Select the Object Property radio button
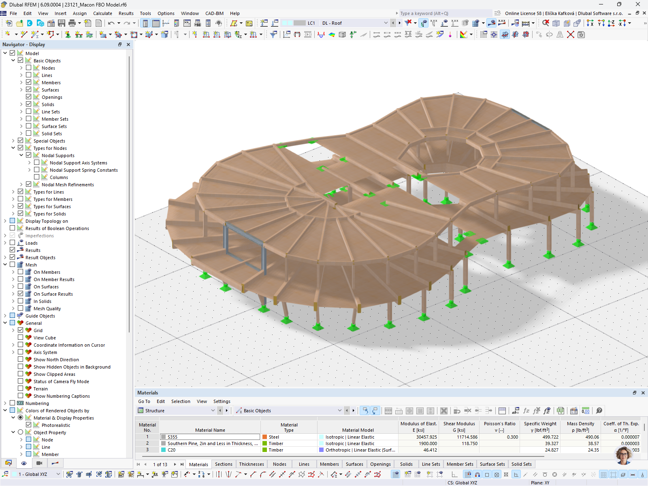The width and height of the screenshot is (648, 486). click(20, 433)
